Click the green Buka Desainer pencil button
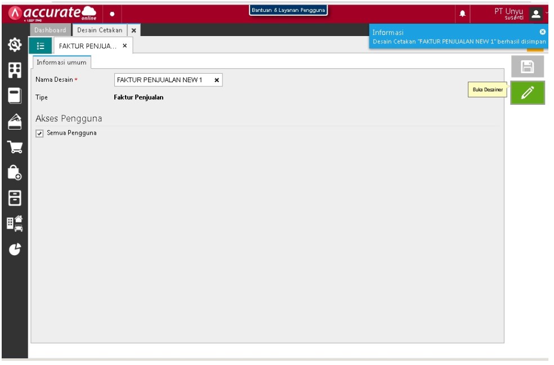 click(x=527, y=93)
